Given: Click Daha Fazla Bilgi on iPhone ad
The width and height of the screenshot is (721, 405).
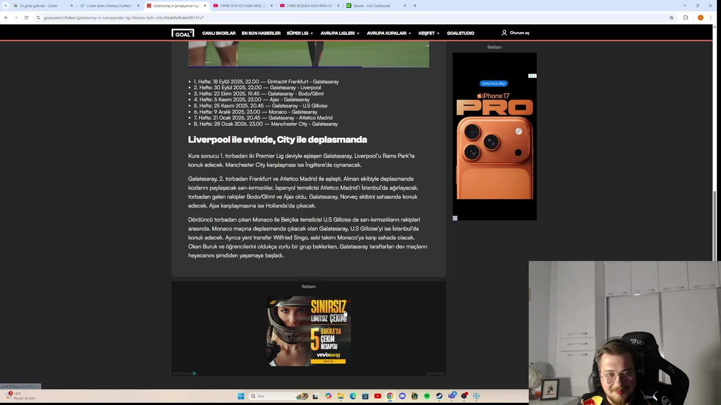Looking at the screenshot, I should (x=493, y=83).
